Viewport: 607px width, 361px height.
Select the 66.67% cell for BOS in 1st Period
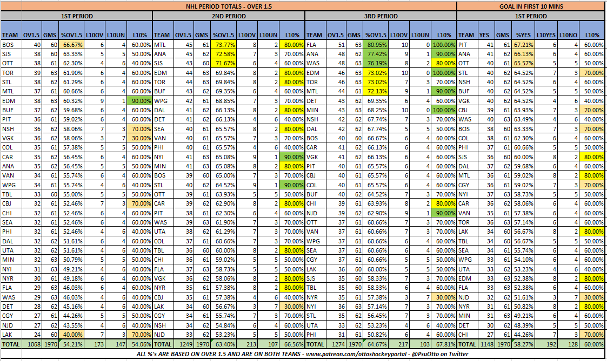(71, 44)
